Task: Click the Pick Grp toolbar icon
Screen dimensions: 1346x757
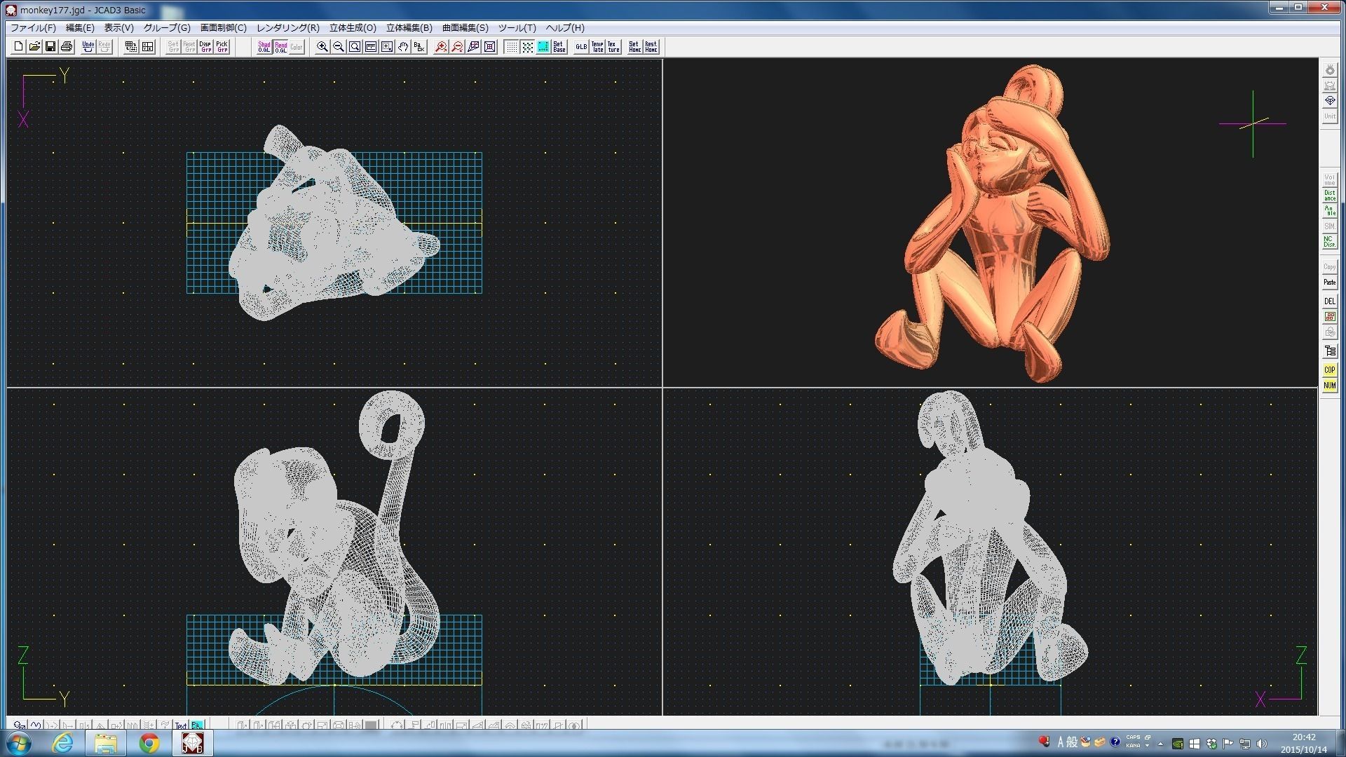Action: (x=222, y=47)
